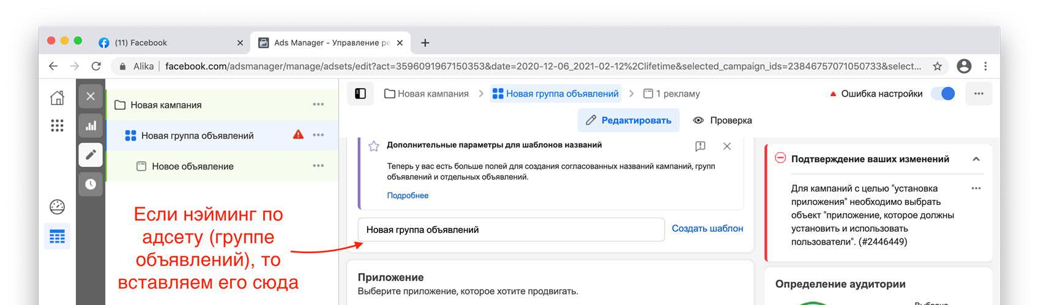Toggle the side panel layout icon
The image size is (1038, 305).
click(360, 94)
